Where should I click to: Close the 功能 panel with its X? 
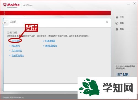pos(107,22)
